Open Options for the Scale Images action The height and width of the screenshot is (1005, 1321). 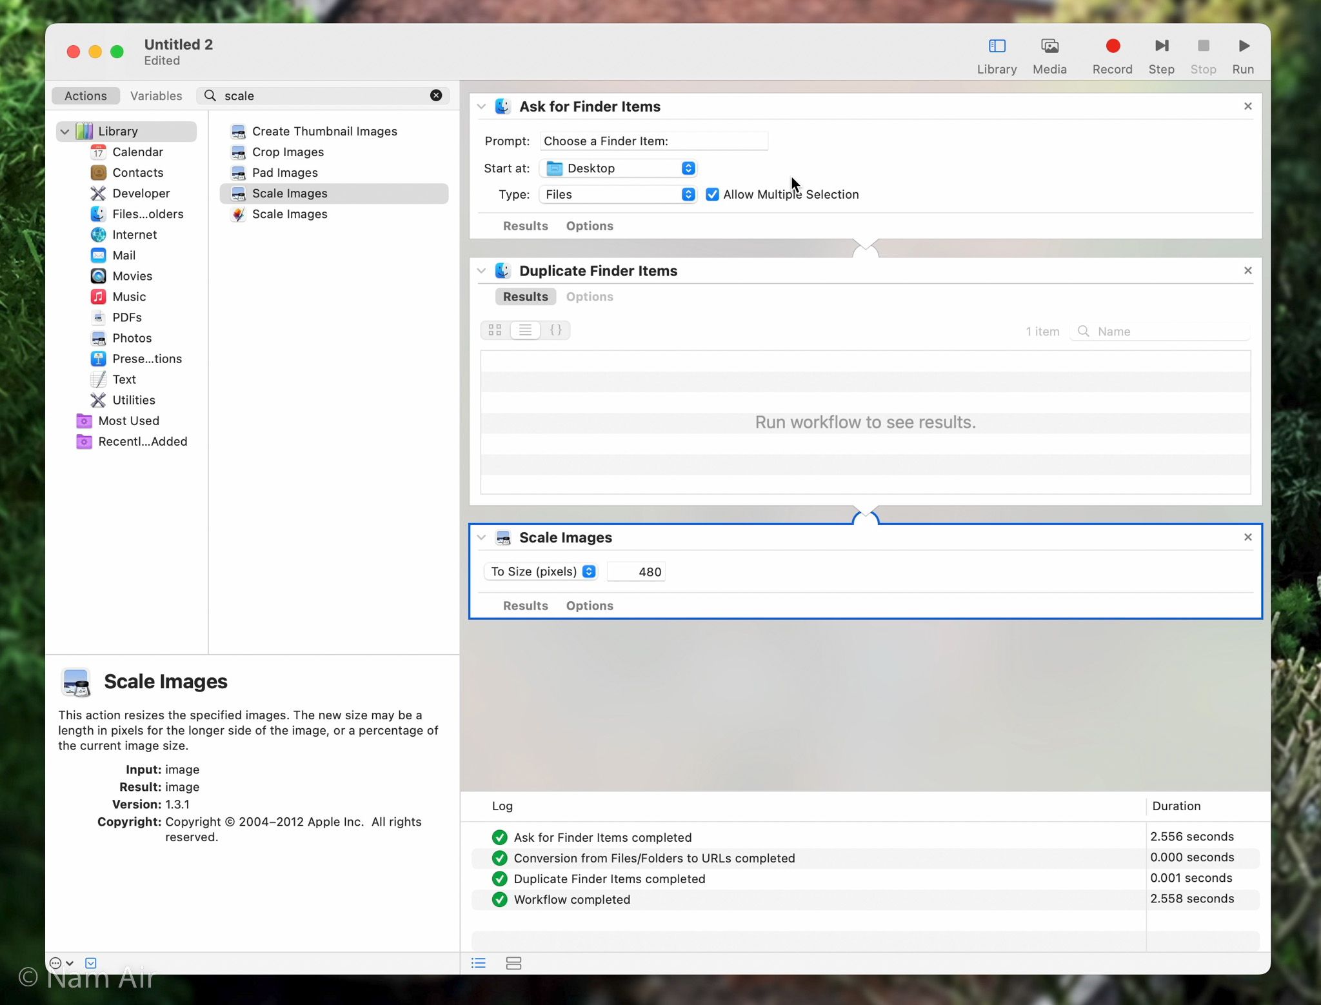coord(589,605)
